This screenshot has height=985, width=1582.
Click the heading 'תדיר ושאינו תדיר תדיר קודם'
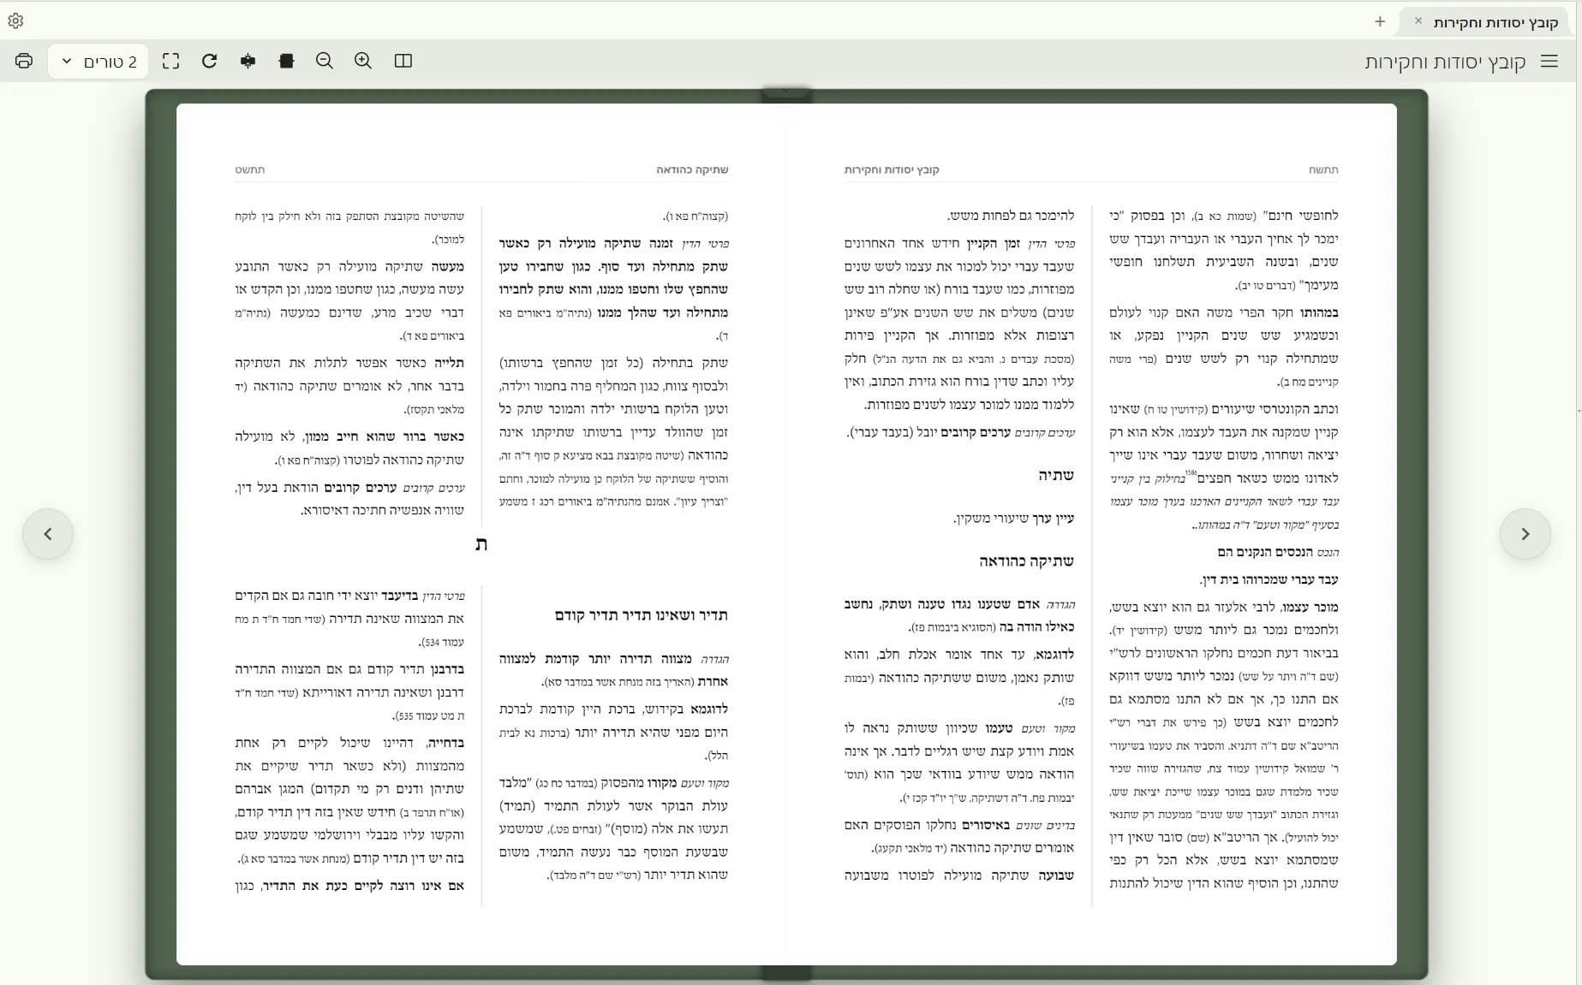(642, 615)
